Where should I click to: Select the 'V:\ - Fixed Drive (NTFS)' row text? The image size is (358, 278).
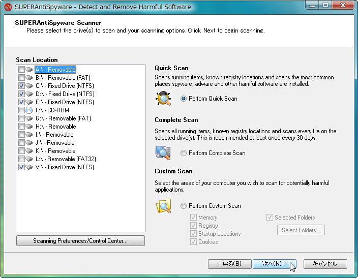(x=65, y=167)
